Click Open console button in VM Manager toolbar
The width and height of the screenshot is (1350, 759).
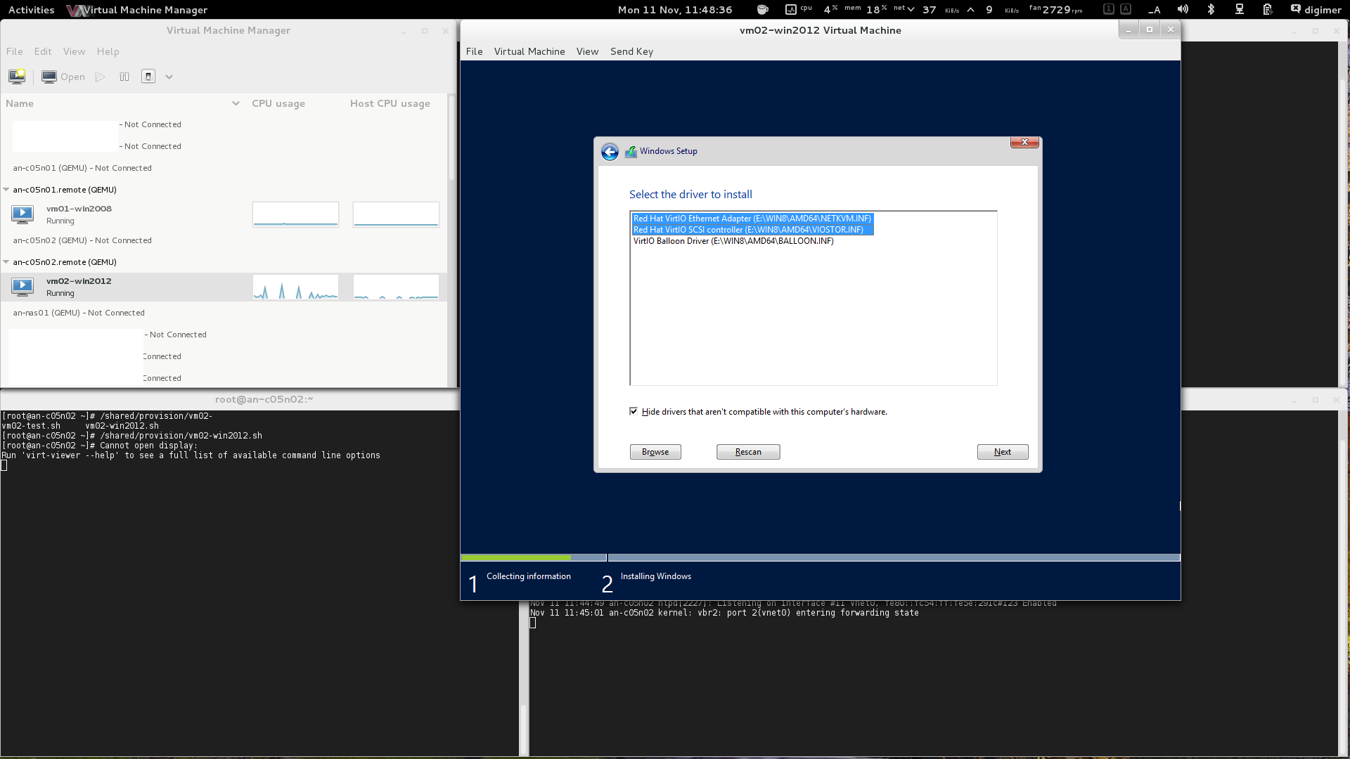63,77
